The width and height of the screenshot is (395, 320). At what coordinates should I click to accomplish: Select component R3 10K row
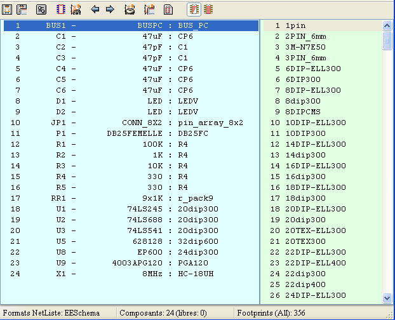(131, 166)
